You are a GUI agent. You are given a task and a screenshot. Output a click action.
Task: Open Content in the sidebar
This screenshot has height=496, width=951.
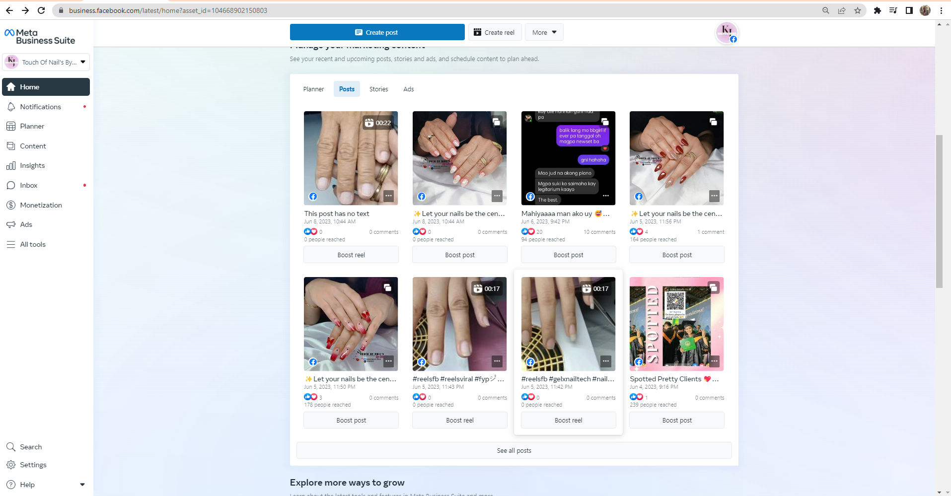coord(46,146)
